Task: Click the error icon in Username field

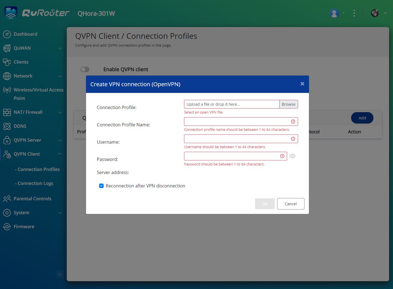Action: (x=293, y=139)
